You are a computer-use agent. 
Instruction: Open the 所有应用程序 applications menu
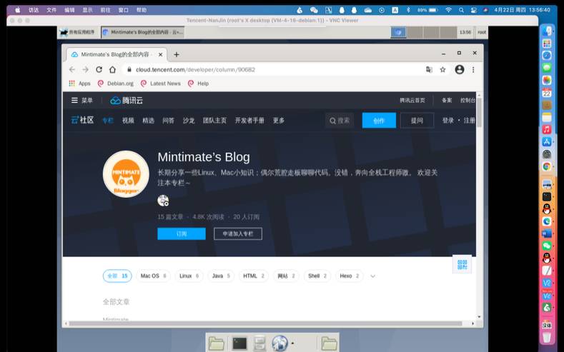point(77,32)
